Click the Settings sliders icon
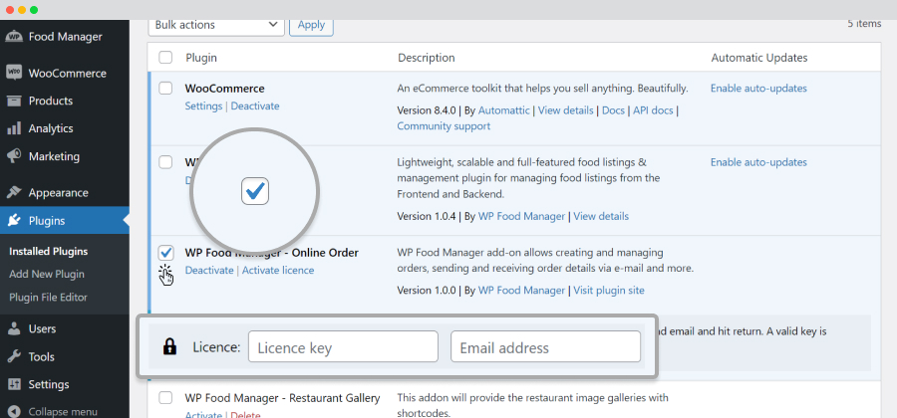 pyautogui.click(x=14, y=384)
